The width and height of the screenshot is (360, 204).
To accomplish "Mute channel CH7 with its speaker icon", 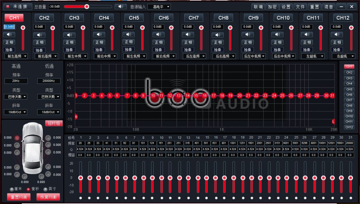I will click(x=188, y=35).
